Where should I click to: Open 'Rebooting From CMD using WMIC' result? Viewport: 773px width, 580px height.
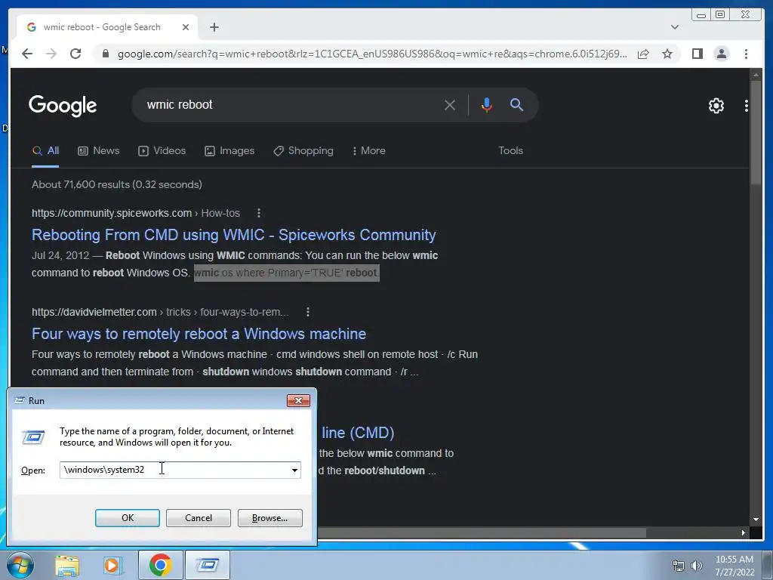(x=234, y=235)
